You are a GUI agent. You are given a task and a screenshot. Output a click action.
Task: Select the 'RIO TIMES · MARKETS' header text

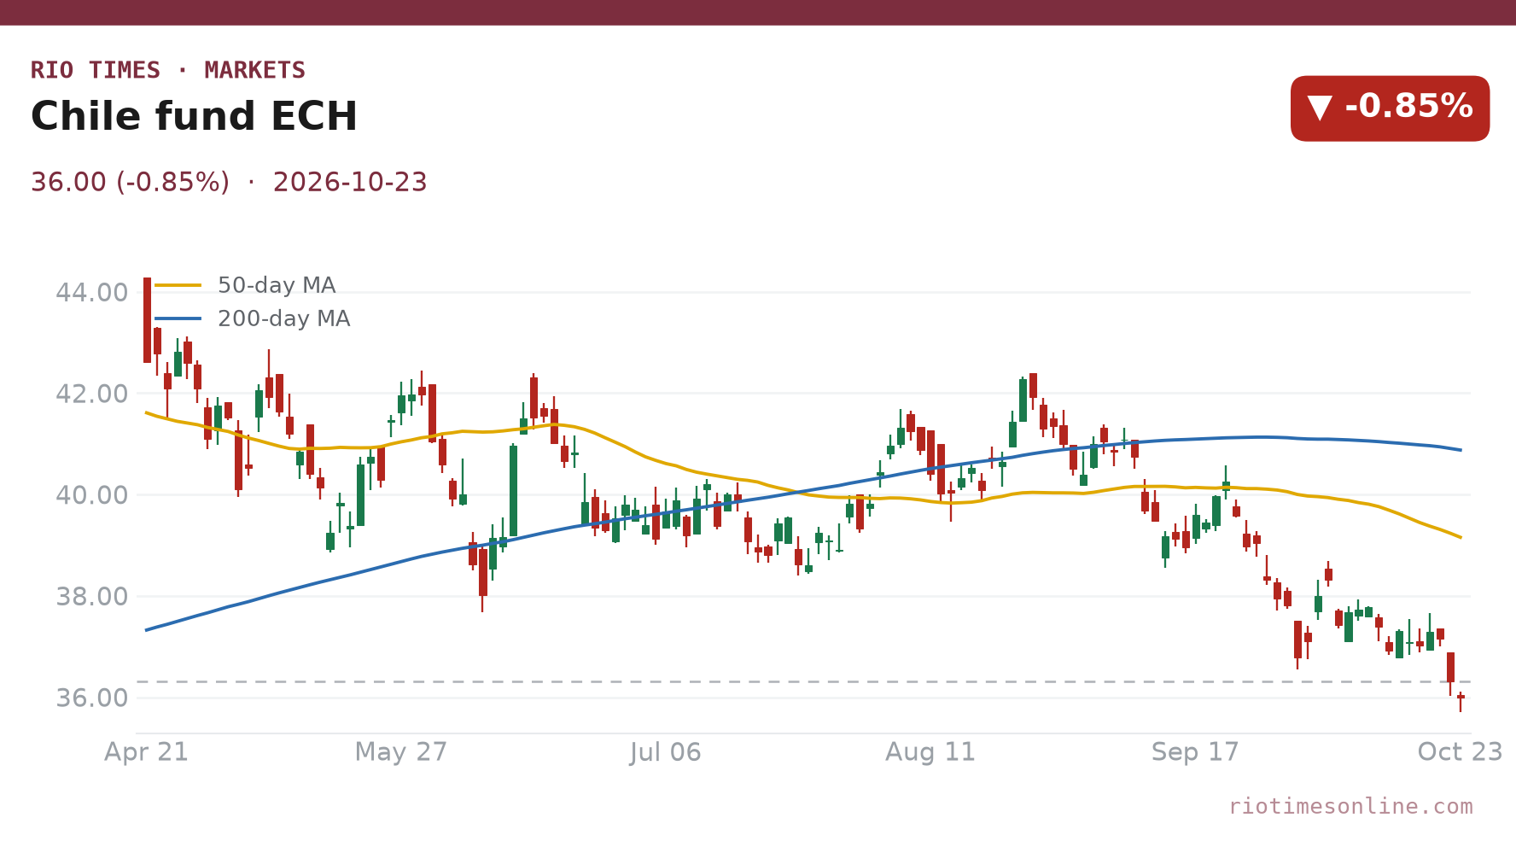point(168,70)
